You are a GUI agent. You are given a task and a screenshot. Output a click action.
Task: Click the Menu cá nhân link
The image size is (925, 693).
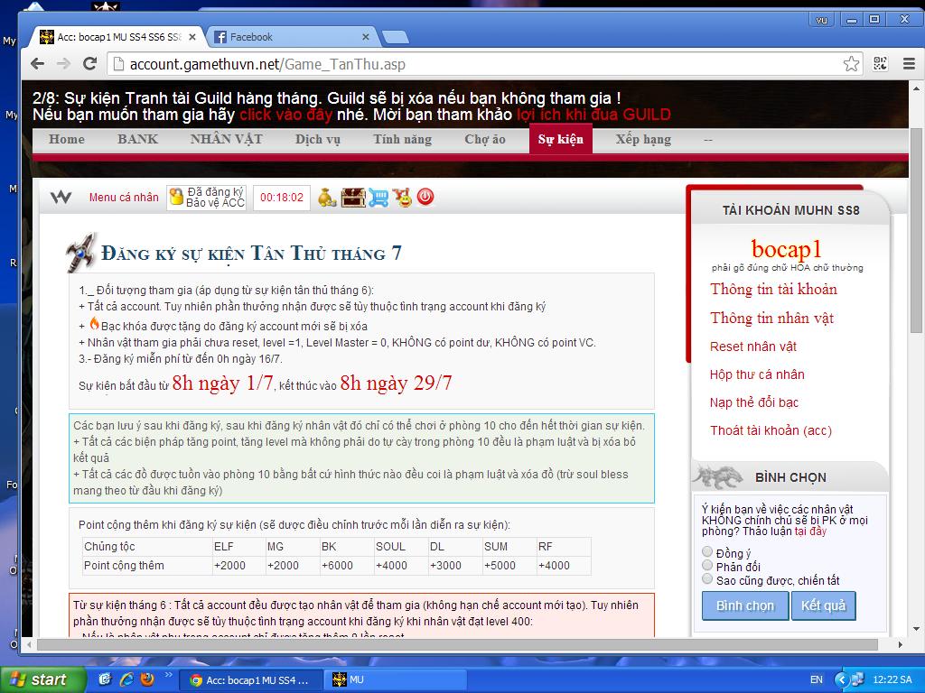[124, 198]
